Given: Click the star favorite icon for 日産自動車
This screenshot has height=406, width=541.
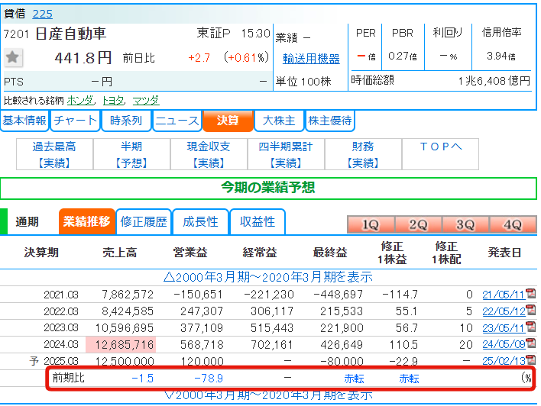Looking at the screenshot, I should (x=13, y=58).
